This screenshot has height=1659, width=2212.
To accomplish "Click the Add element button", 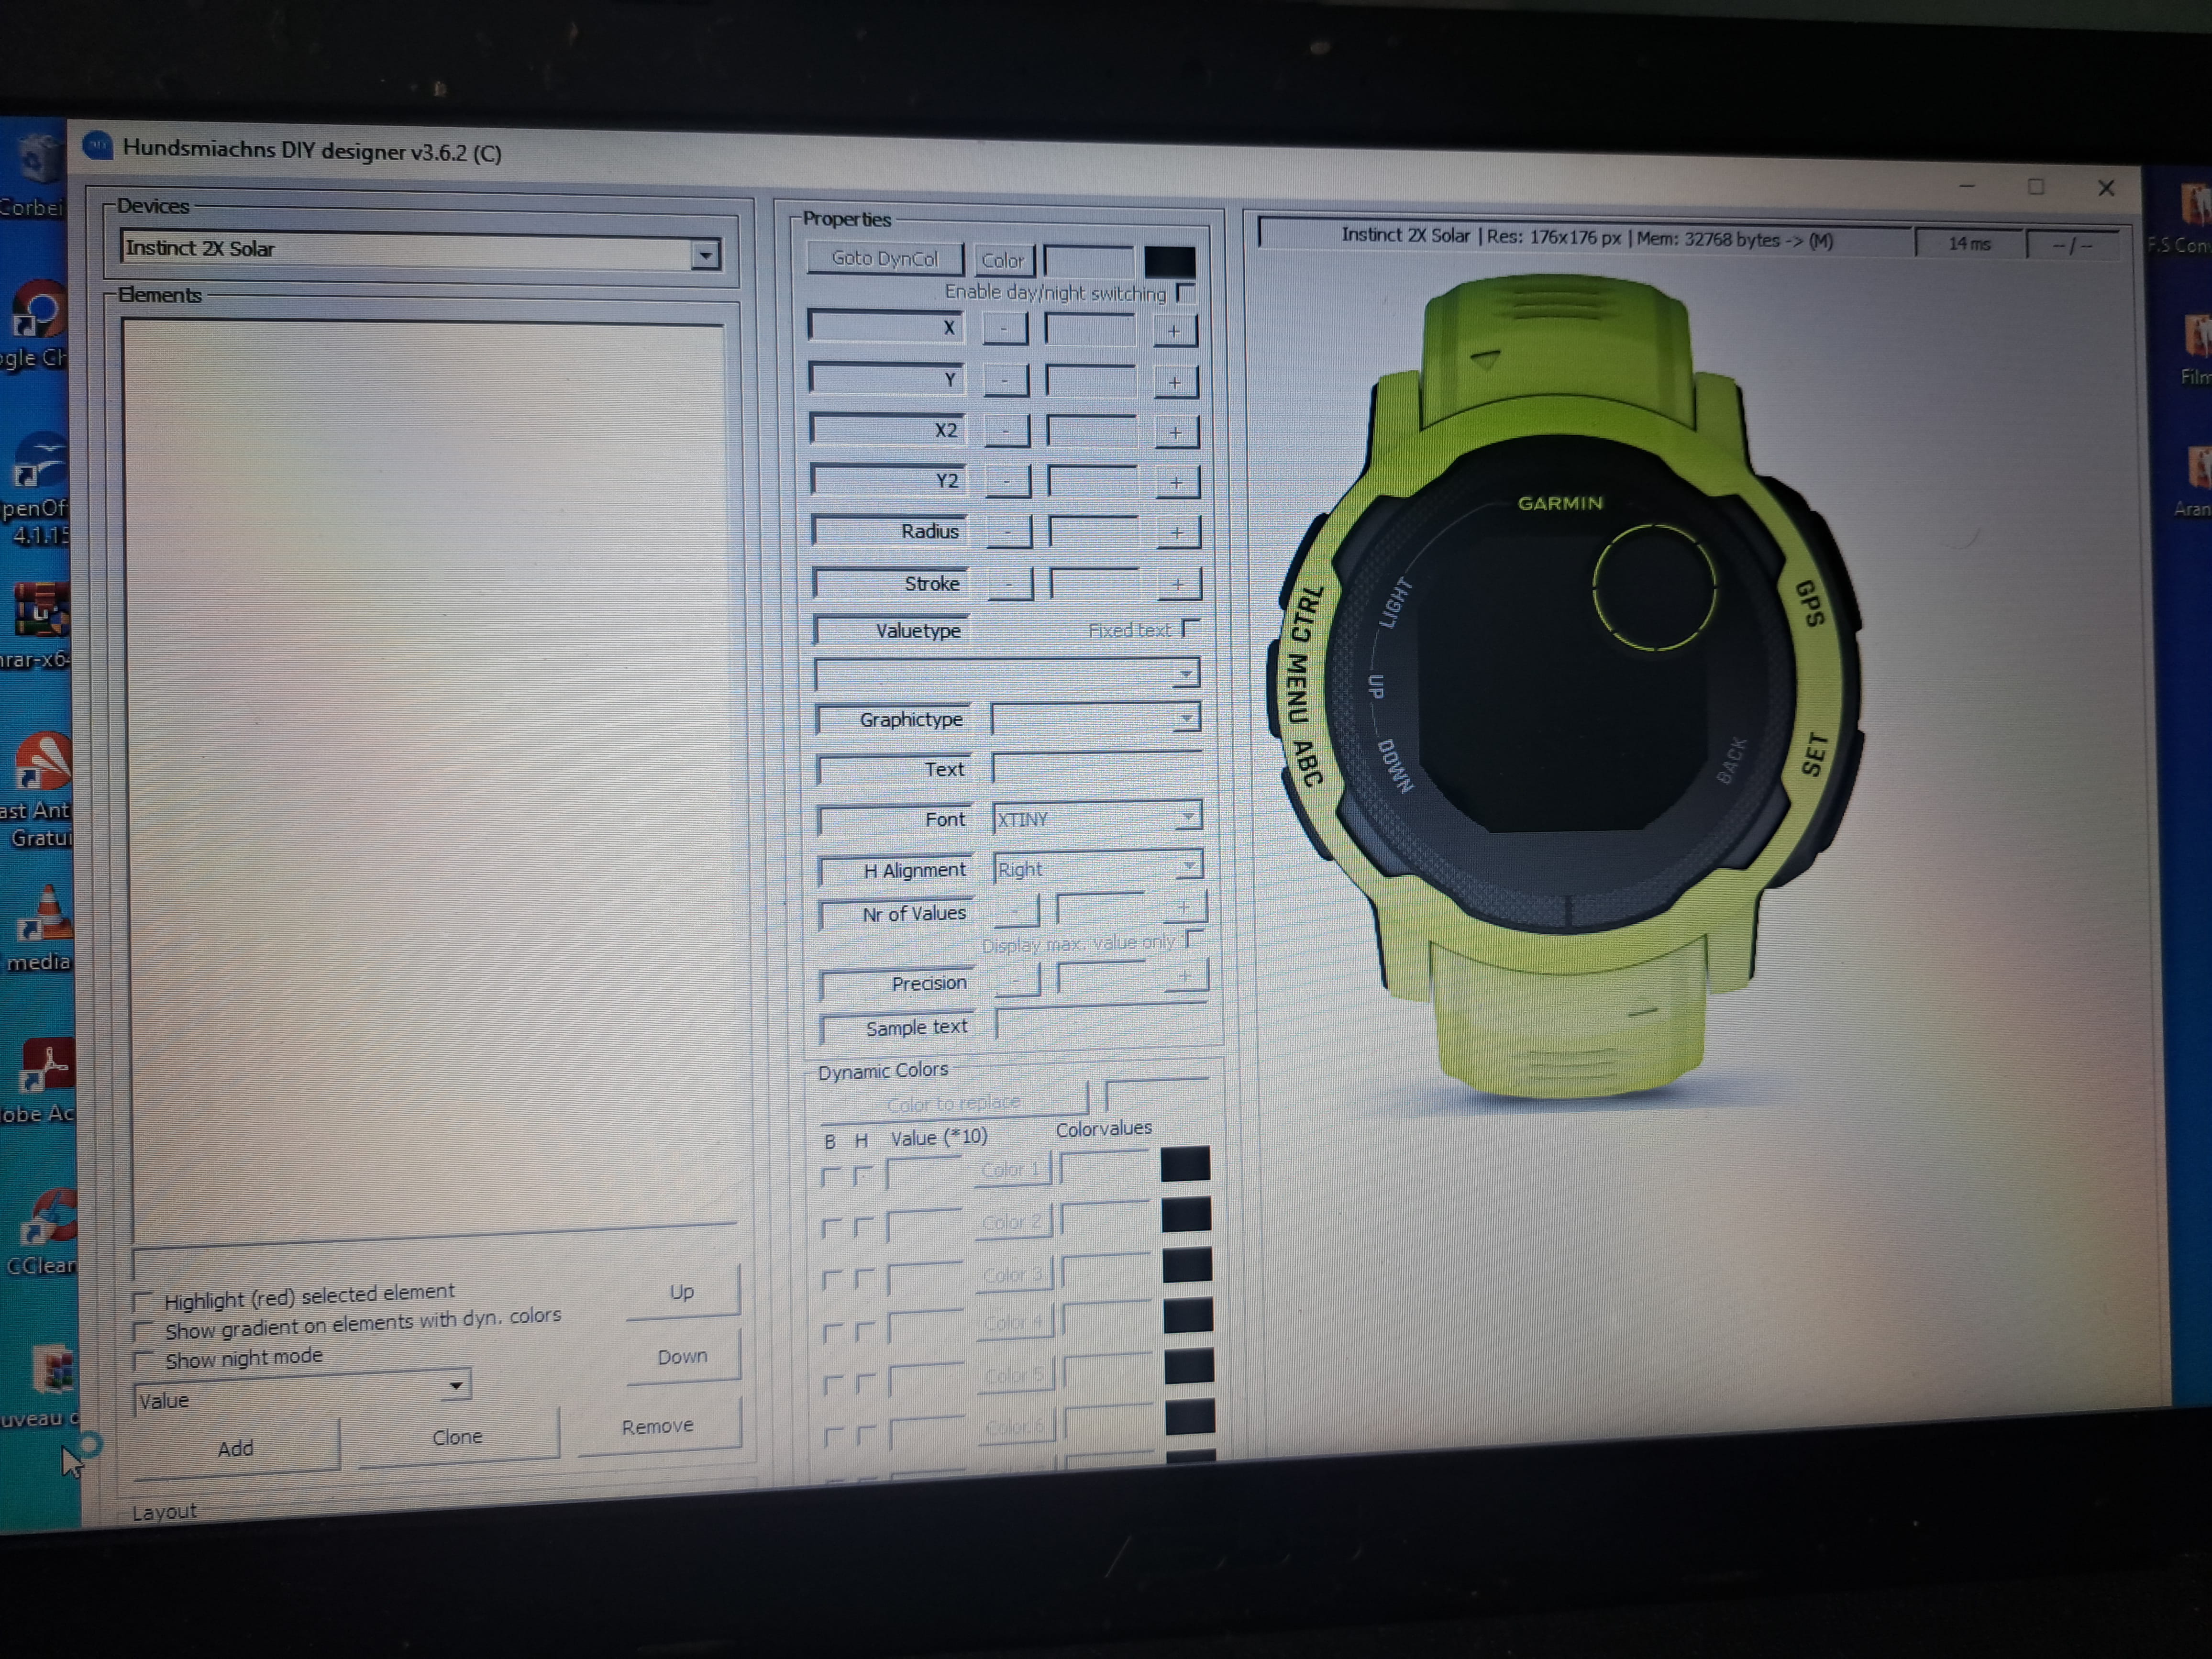I will coord(236,1447).
